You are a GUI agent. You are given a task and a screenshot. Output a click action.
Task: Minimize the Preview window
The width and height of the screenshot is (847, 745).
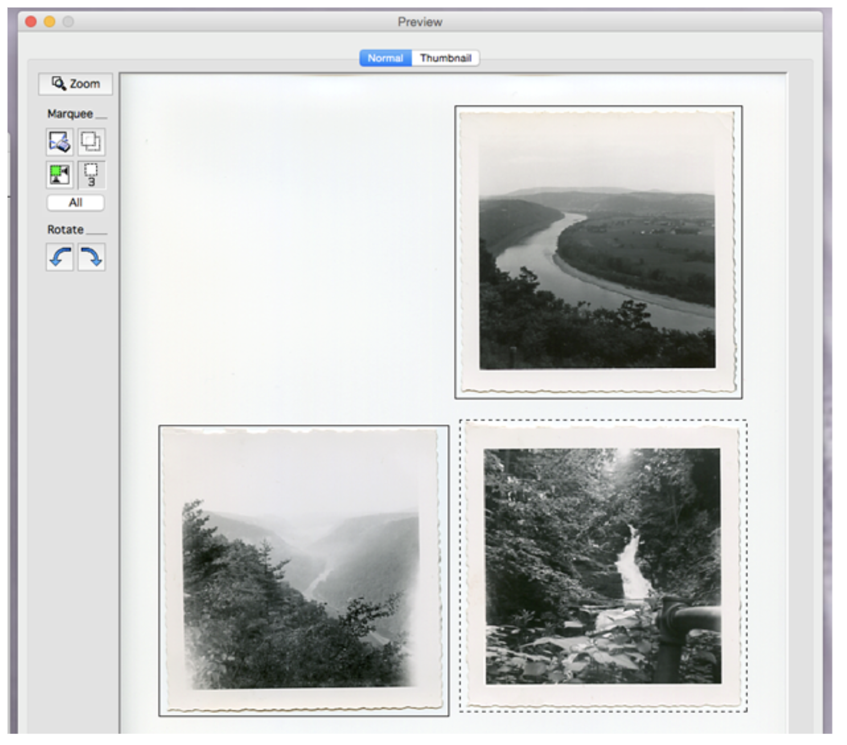click(50, 21)
